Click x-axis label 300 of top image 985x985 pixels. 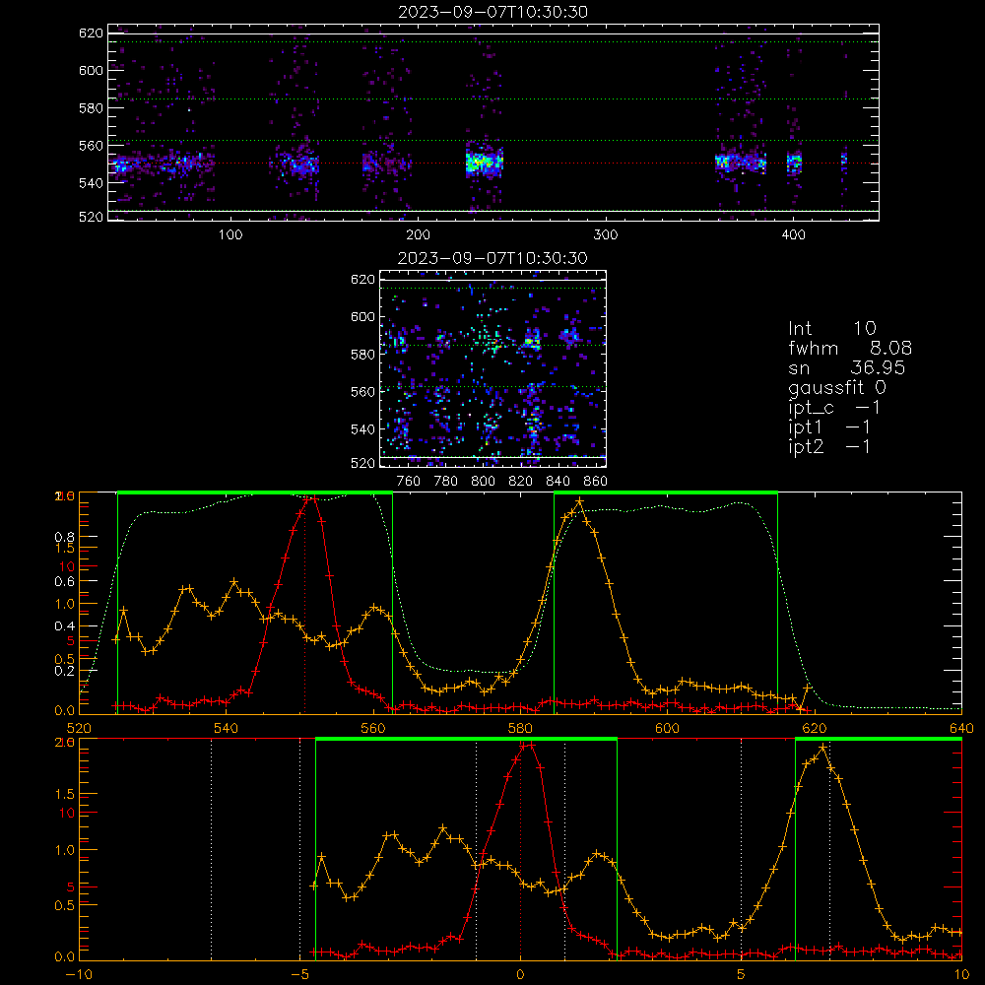coord(606,235)
